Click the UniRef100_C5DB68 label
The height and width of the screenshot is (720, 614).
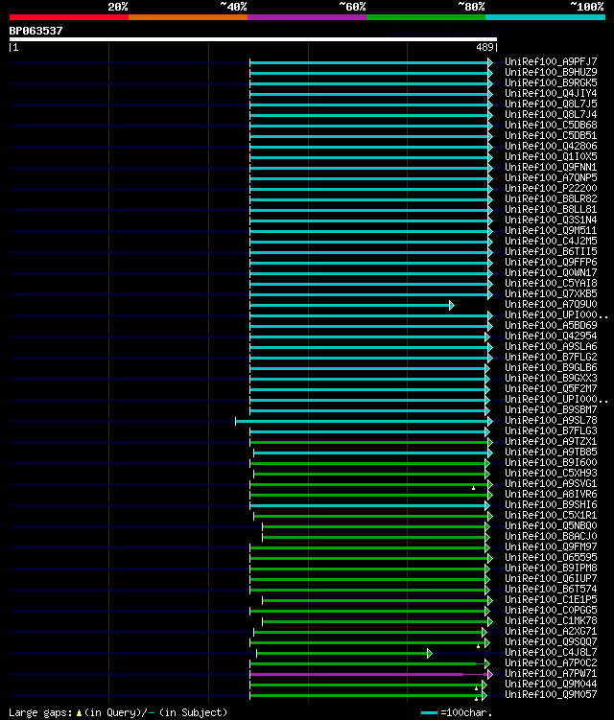pyautogui.click(x=551, y=125)
